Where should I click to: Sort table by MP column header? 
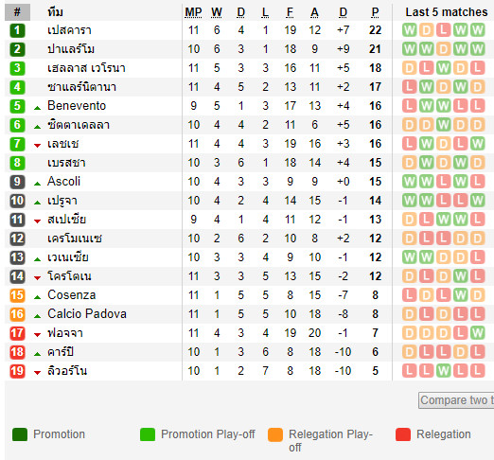pyautogui.click(x=193, y=12)
